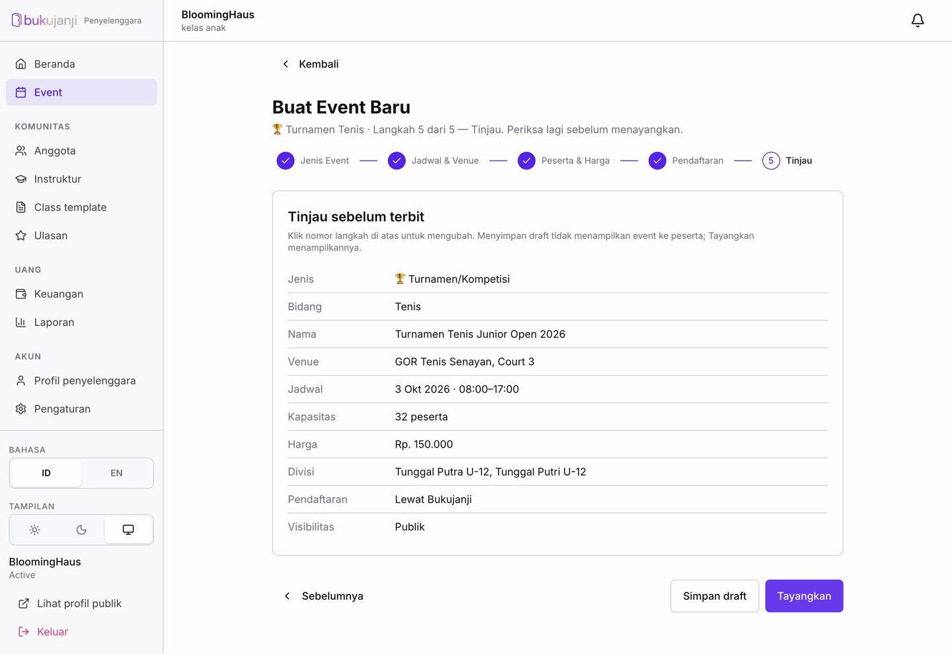Open Class template page
Viewport: 952px width, 654px height.
tap(81, 208)
